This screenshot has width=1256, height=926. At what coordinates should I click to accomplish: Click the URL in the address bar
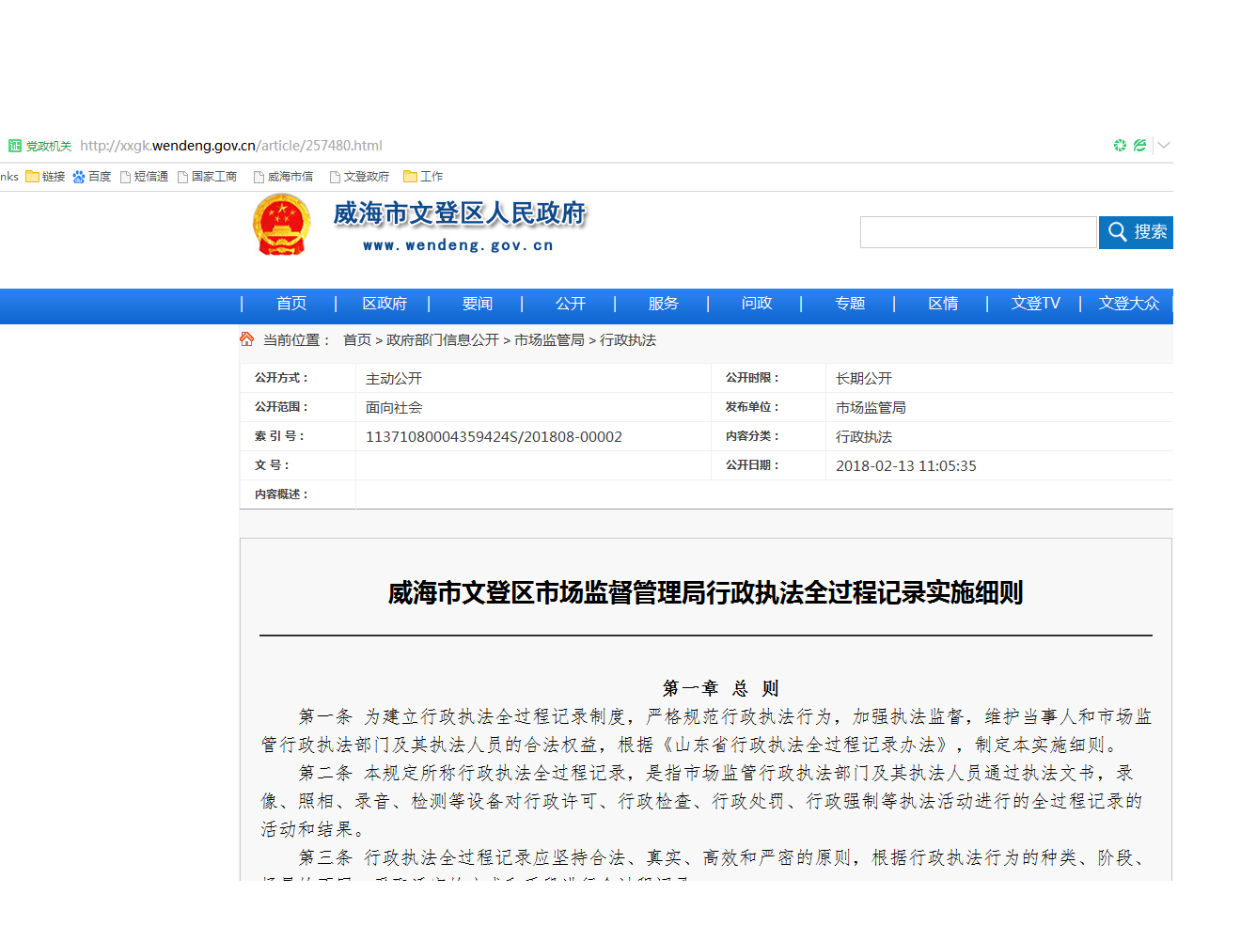[x=231, y=146]
